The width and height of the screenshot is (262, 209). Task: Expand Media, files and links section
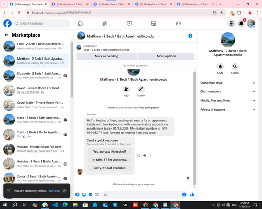[227, 100]
